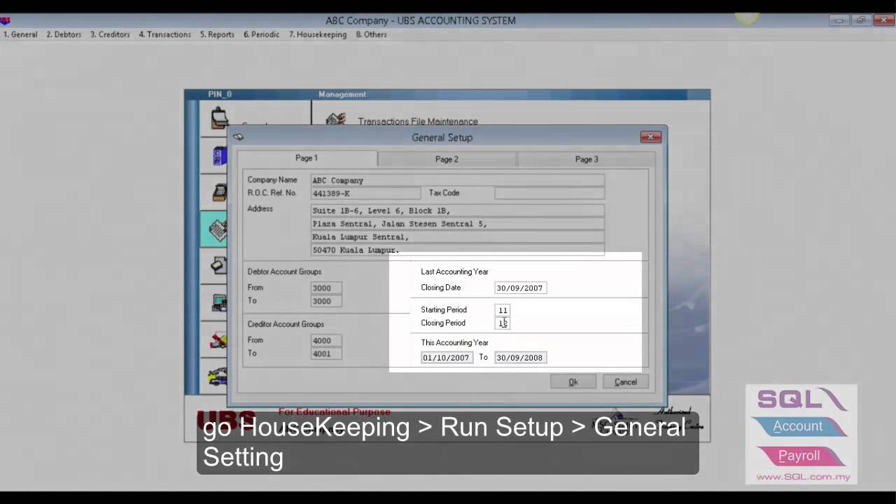The width and height of the screenshot is (896, 504).
Task: Click Debtor Account Groups From field
Action: click(326, 288)
